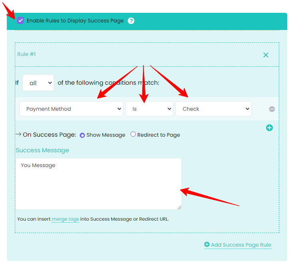Click the plus icon beside Add Success Page Rule
The height and width of the screenshot is (263, 290).
tap(207, 245)
